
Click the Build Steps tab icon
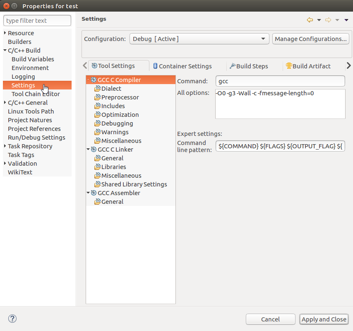pos(233,66)
